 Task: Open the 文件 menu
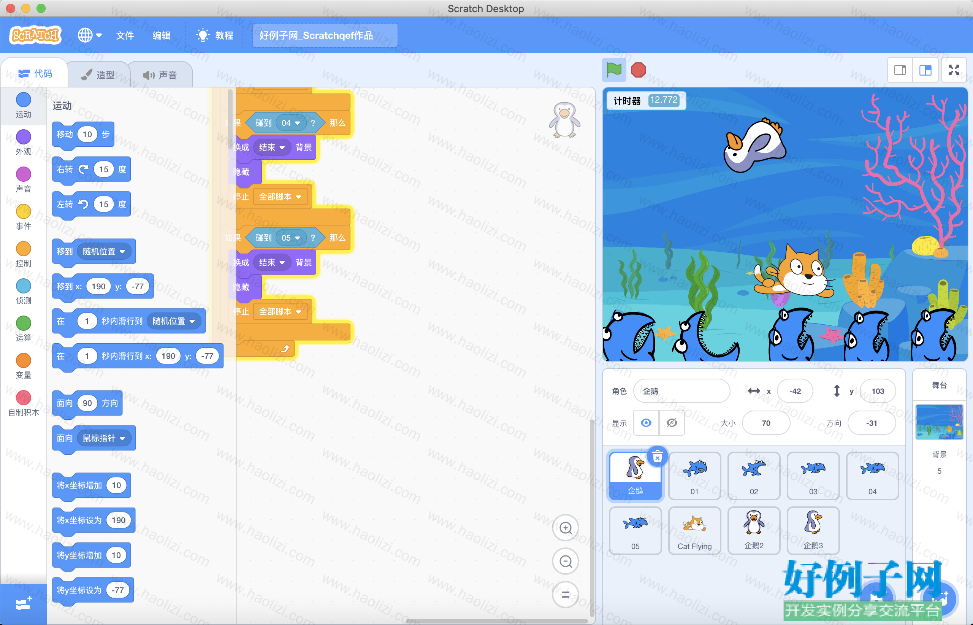click(x=125, y=35)
